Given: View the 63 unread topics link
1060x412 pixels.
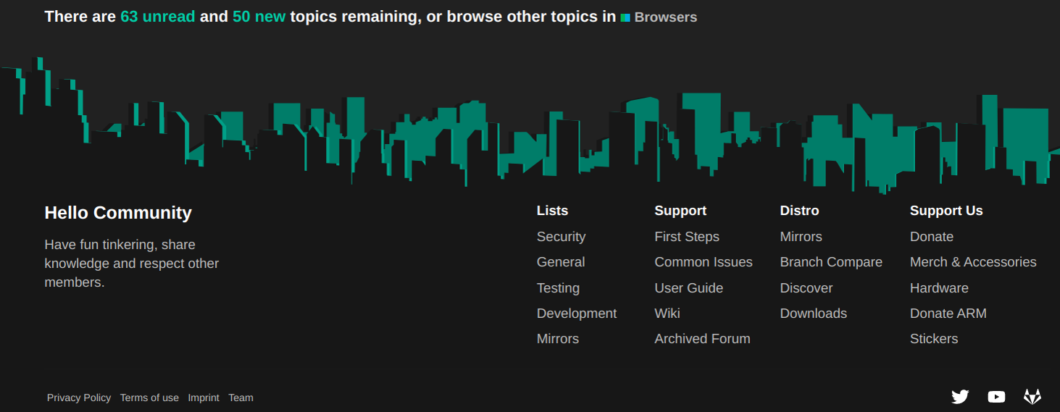Looking at the screenshot, I should click(x=158, y=17).
